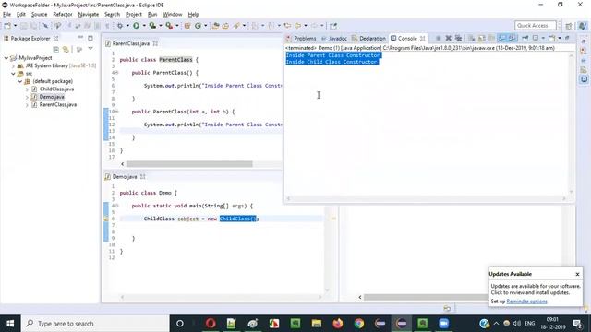
Task: Switch to the Declaration tab
Action: (368, 39)
